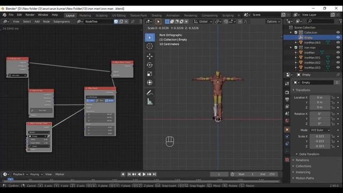
Task: Uncheck the iron man collection checkbox
Action: (296, 48)
